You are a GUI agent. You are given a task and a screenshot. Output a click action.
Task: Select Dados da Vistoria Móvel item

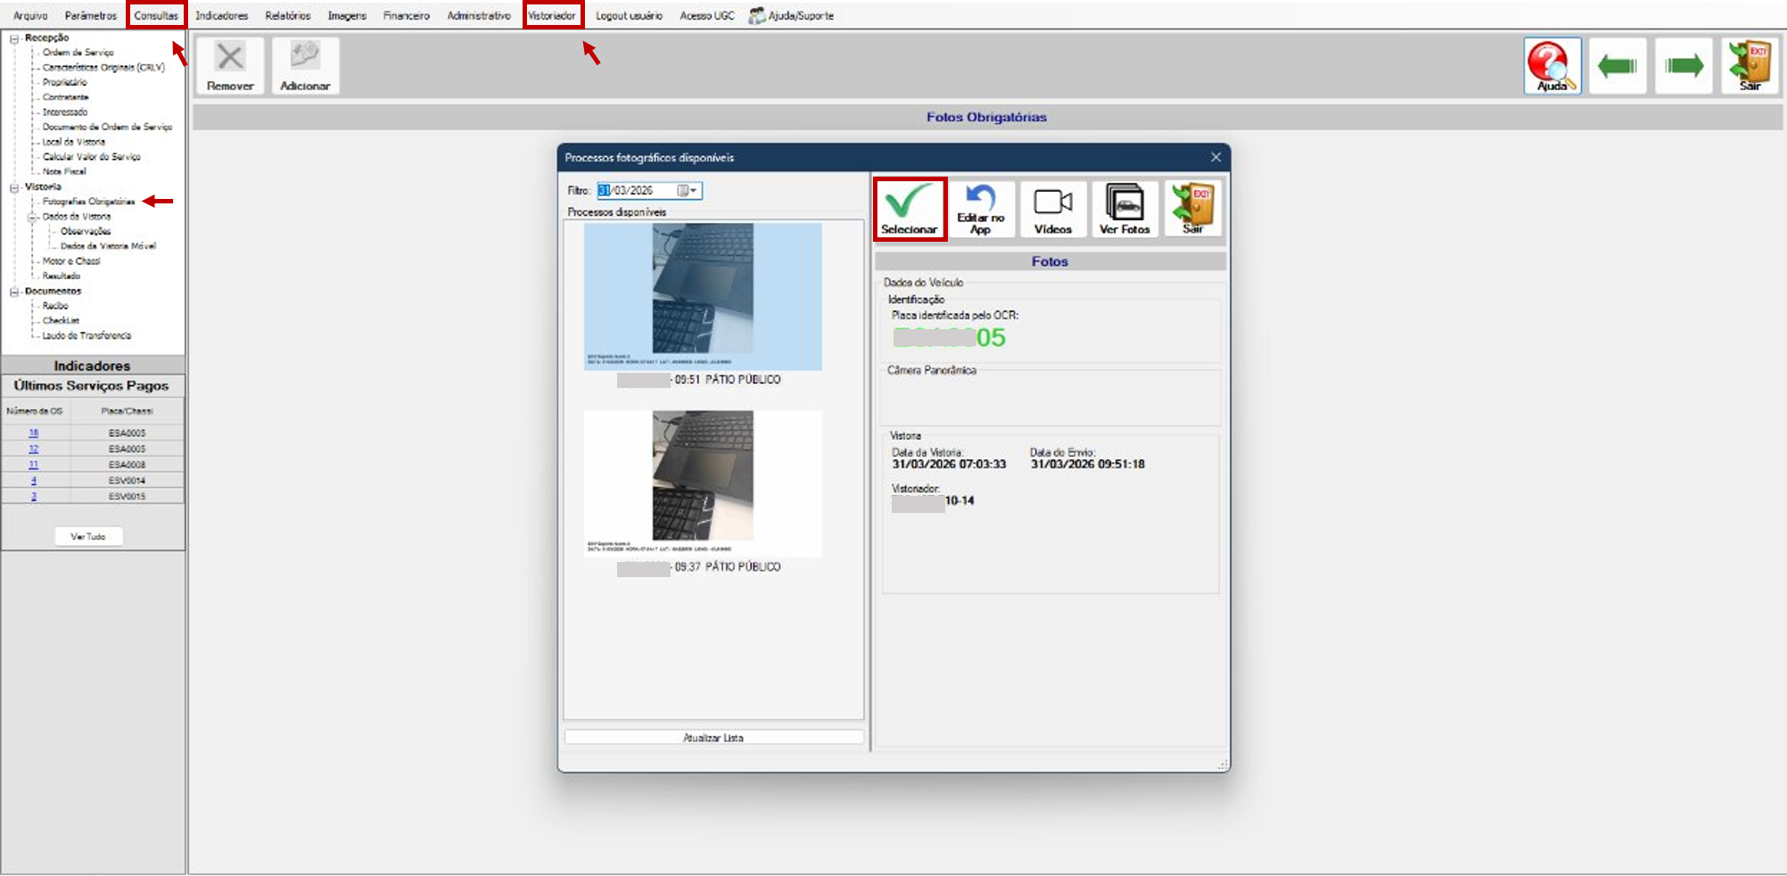(x=108, y=246)
